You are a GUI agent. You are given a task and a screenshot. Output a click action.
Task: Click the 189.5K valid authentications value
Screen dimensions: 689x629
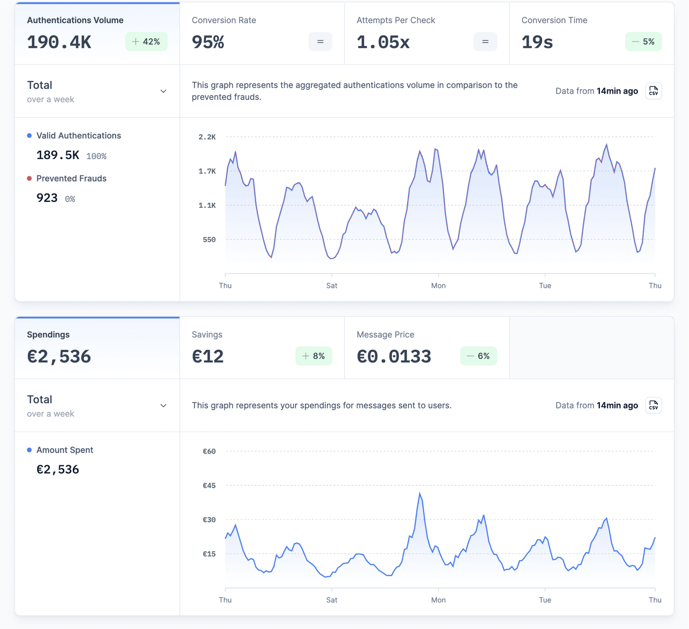pyautogui.click(x=58, y=155)
